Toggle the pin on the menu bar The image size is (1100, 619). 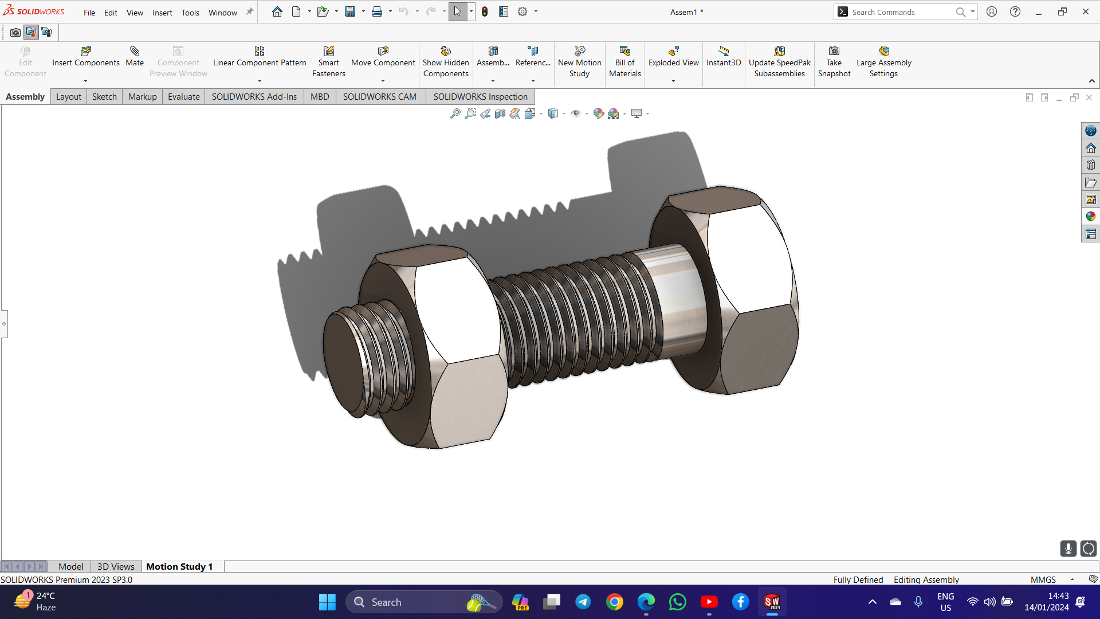click(250, 12)
